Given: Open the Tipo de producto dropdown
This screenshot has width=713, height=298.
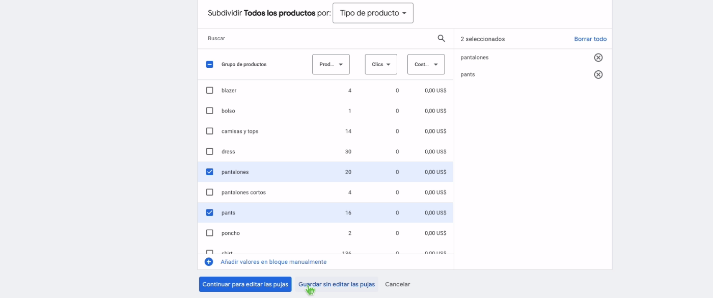Looking at the screenshot, I should pyautogui.click(x=373, y=13).
